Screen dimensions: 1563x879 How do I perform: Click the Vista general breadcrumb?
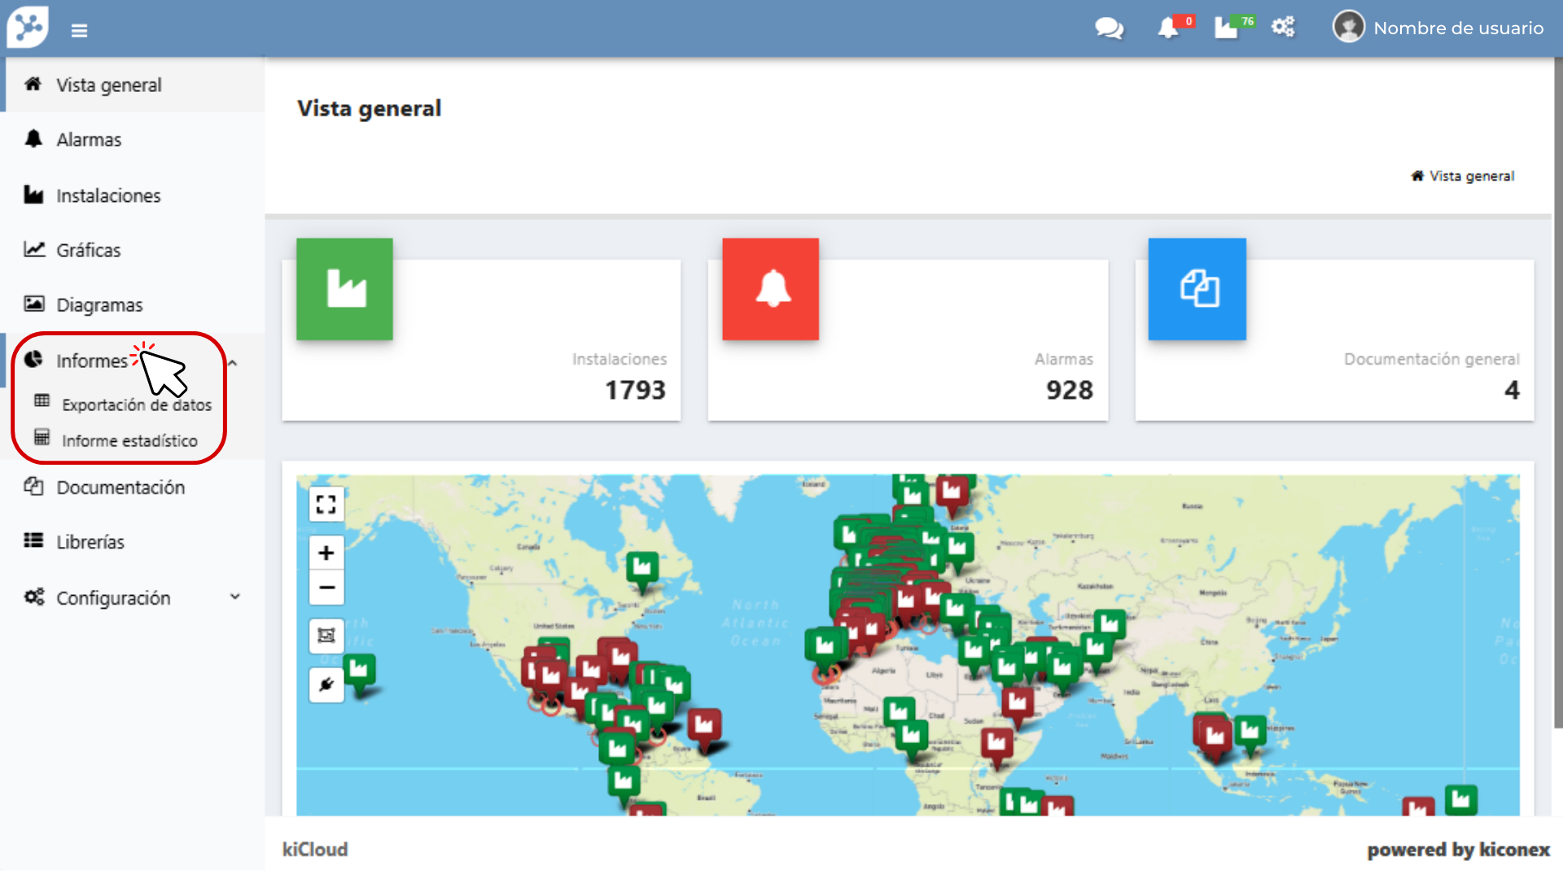coord(1471,177)
